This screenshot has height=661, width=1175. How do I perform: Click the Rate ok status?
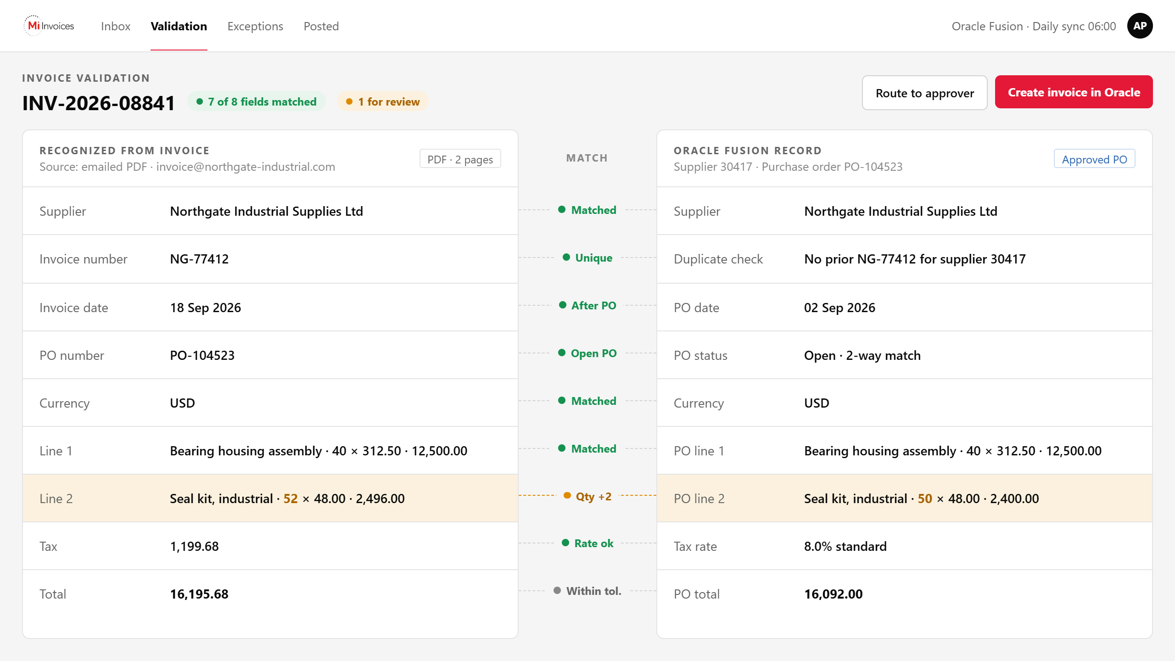click(587, 543)
